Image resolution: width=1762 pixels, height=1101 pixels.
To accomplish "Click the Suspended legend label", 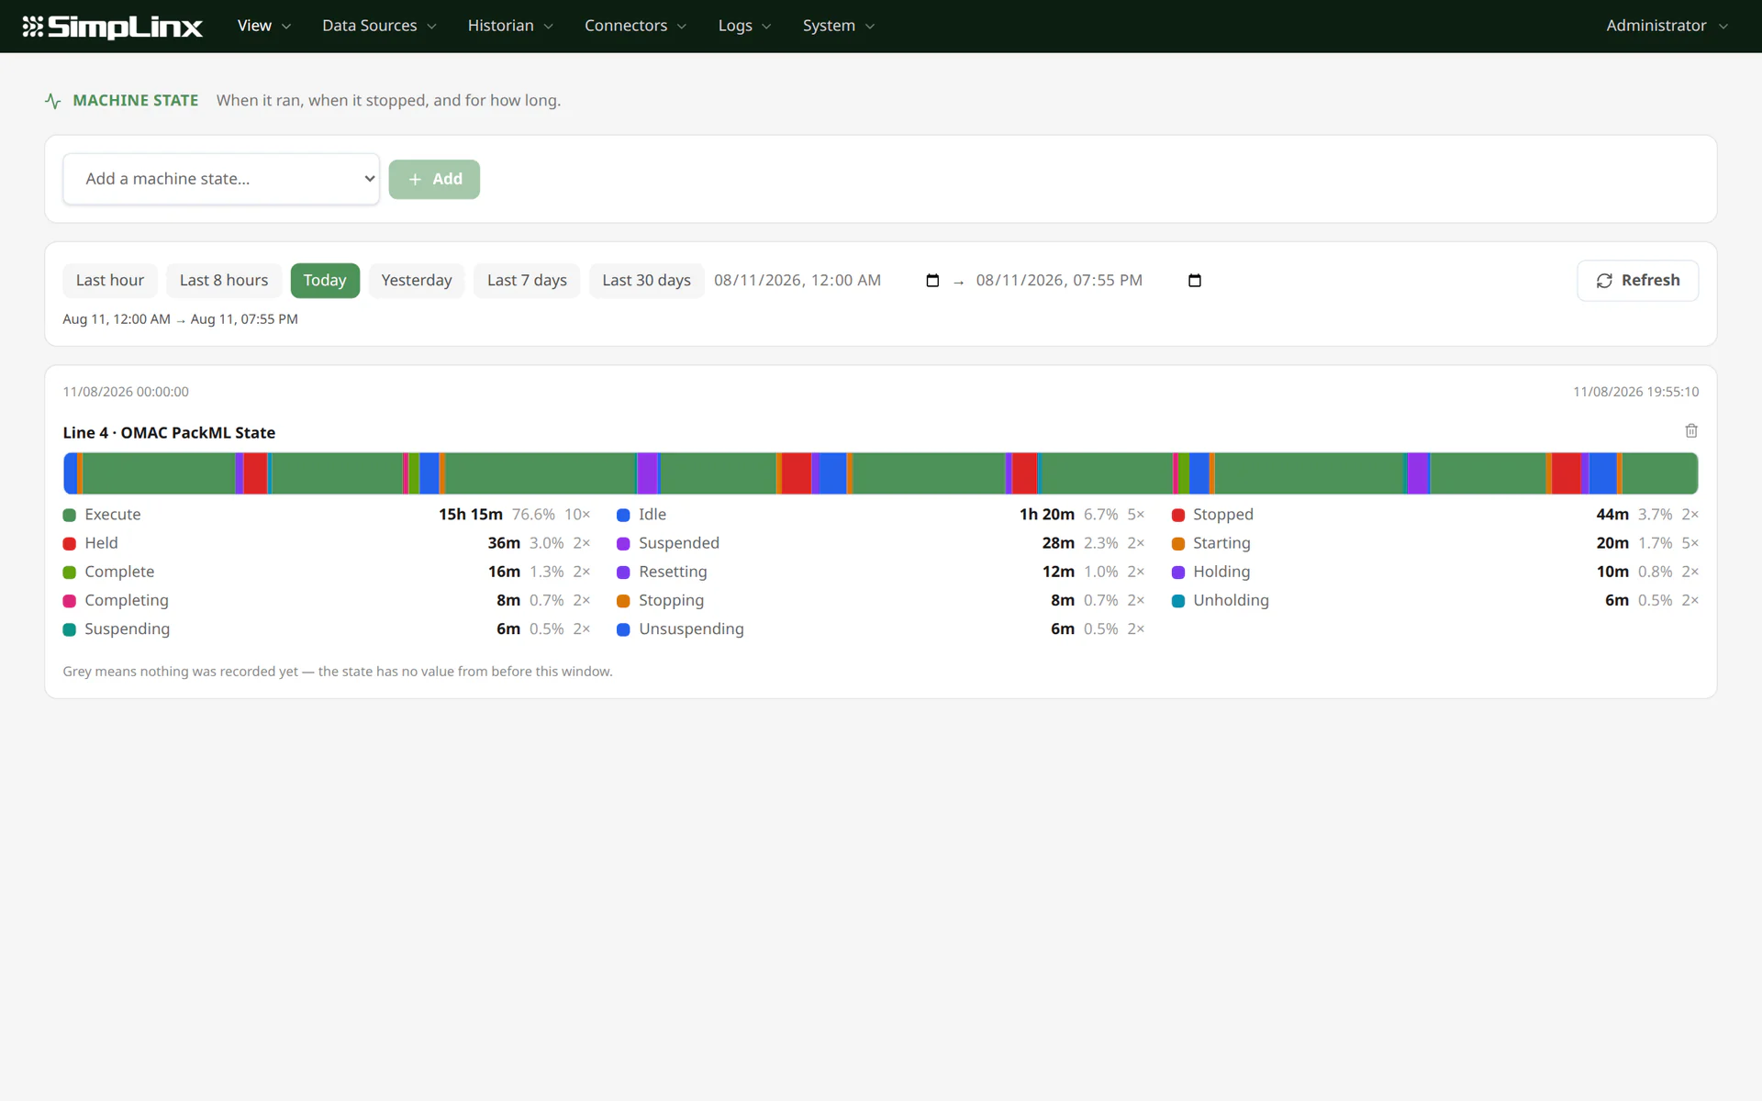I will 679,543.
